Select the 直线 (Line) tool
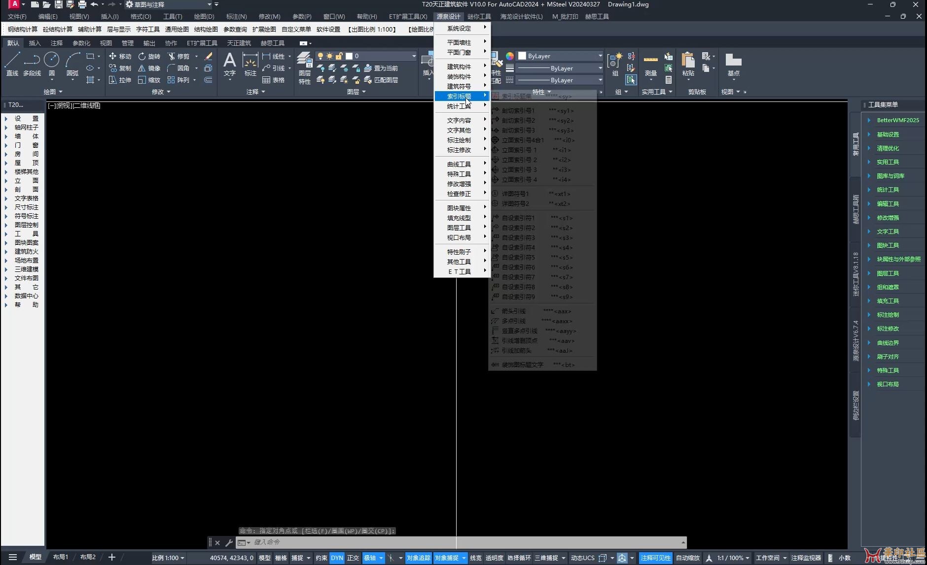The height and width of the screenshot is (565, 927). point(12,65)
